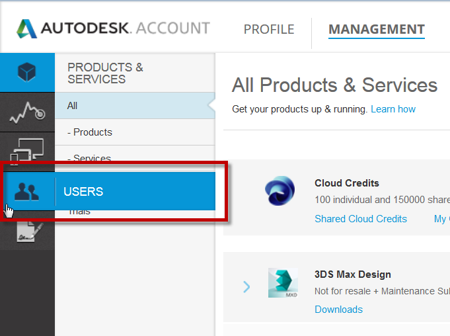Click the Products & Services panel header
450x336 pixels.
[105, 73]
